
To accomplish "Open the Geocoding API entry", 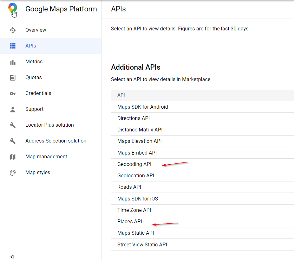I will point(134,164).
